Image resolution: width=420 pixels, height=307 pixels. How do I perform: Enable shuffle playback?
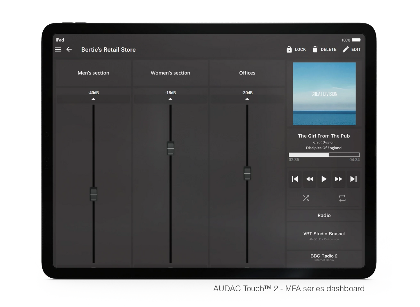[306, 198]
